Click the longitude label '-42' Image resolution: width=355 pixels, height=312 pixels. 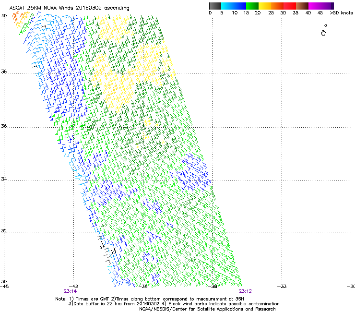pos(73,287)
